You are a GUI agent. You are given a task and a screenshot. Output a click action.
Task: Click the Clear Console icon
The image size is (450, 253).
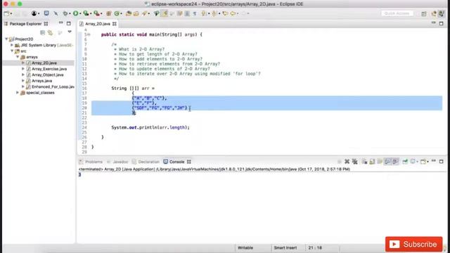364,162
